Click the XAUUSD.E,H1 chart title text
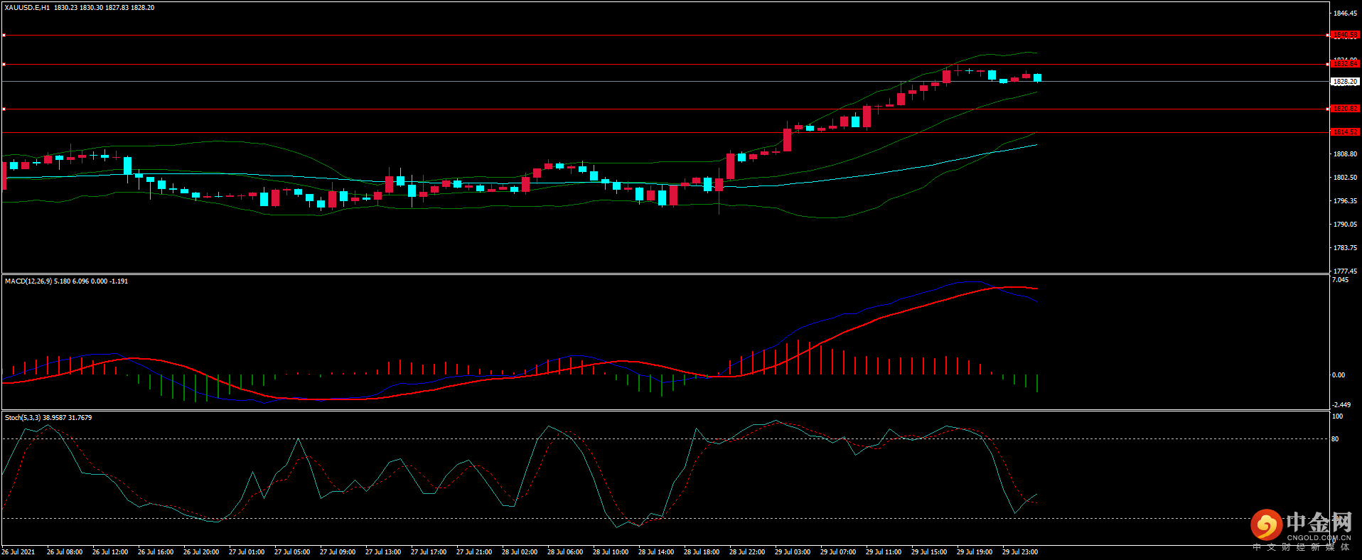 pos(27,8)
